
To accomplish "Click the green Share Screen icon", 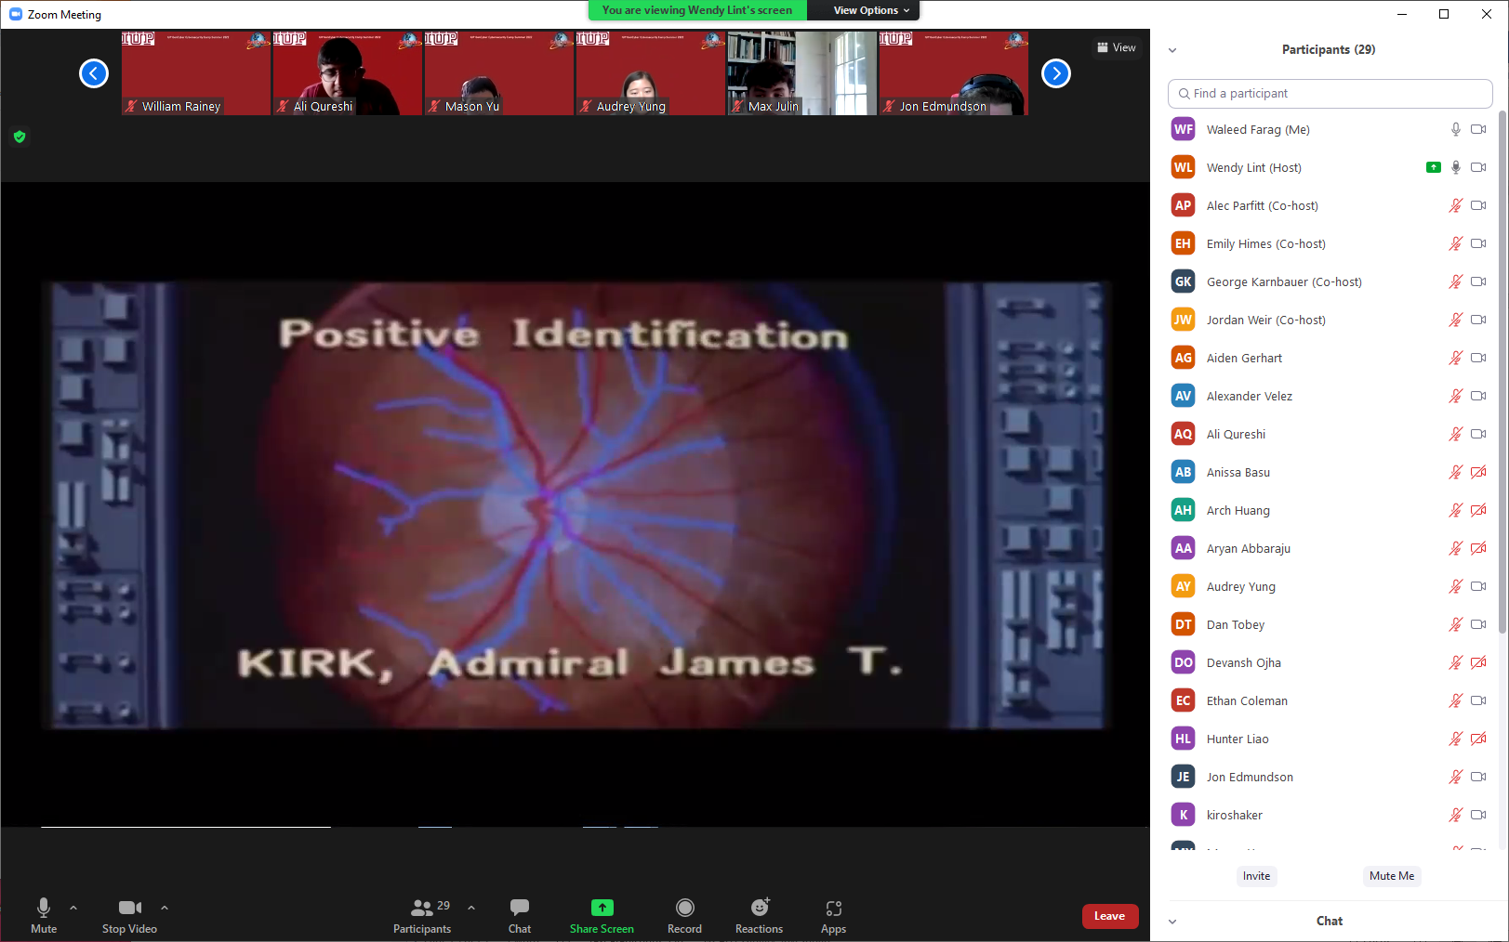I will coord(602,908).
